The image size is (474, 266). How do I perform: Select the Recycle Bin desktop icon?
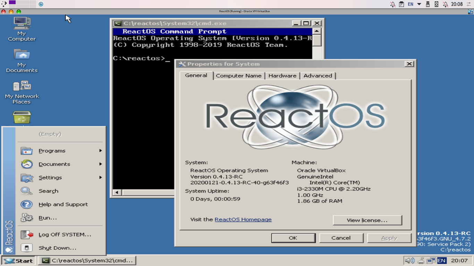pyautogui.click(x=22, y=118)
